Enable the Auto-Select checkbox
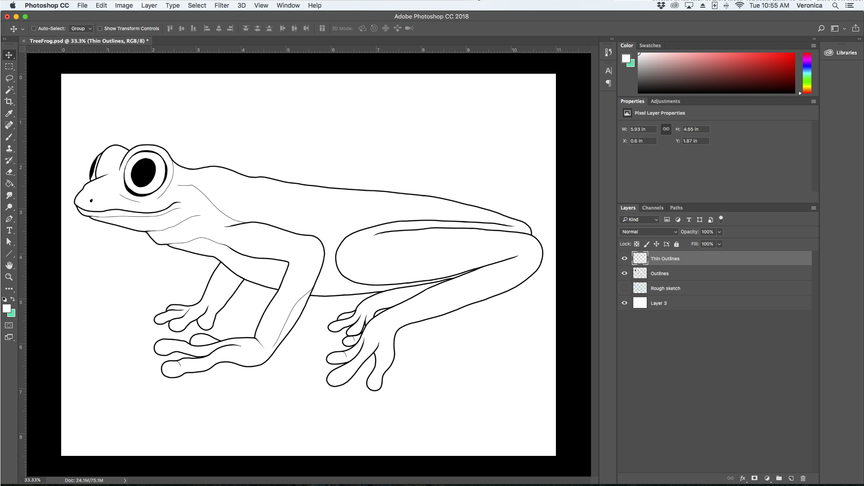Viewport: 864px width, 486px height. (x=34, y=28)
